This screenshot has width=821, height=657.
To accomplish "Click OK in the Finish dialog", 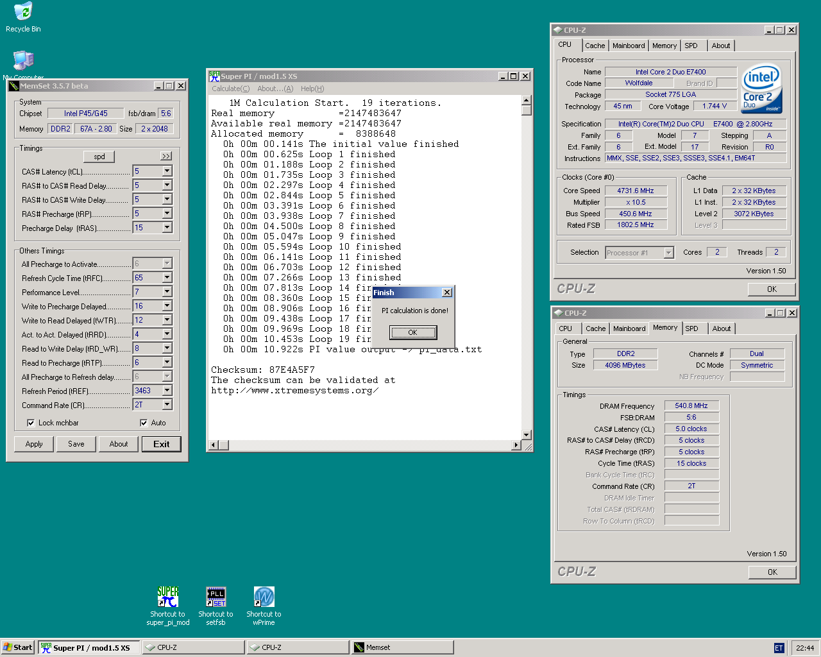I will (413, 332).
